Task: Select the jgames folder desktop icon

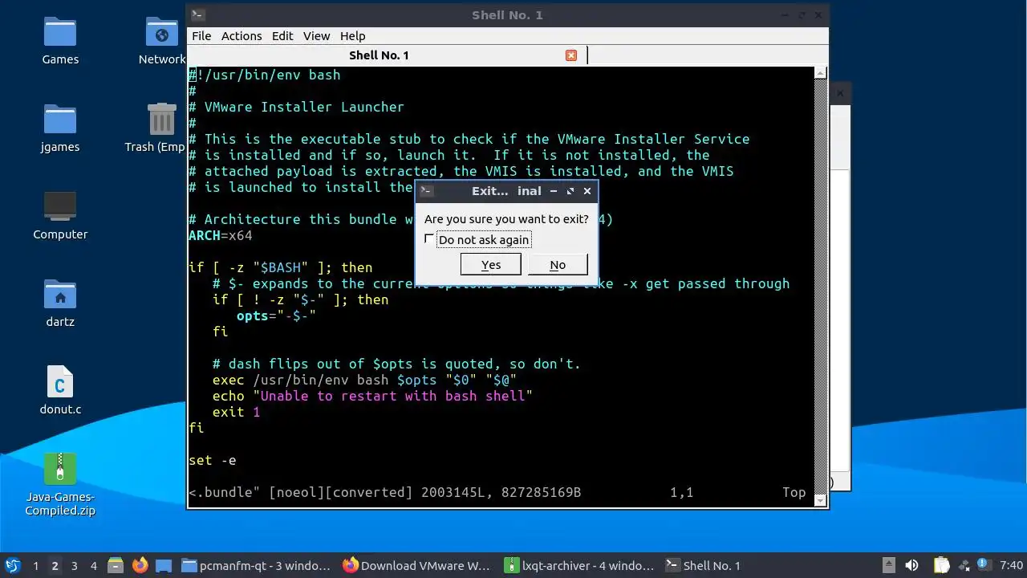Action: point(60,128)
